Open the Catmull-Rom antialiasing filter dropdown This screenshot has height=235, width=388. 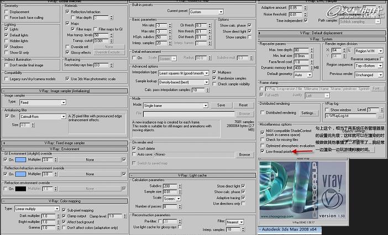tap(43, 116)
